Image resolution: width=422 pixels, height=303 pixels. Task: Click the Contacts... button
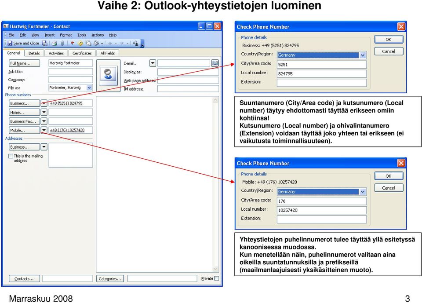click(24, 279)
